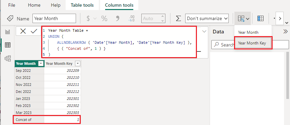This screenshot has height=125, width=290.
Task: Click the 202212 key value
Action: (63, 92)
